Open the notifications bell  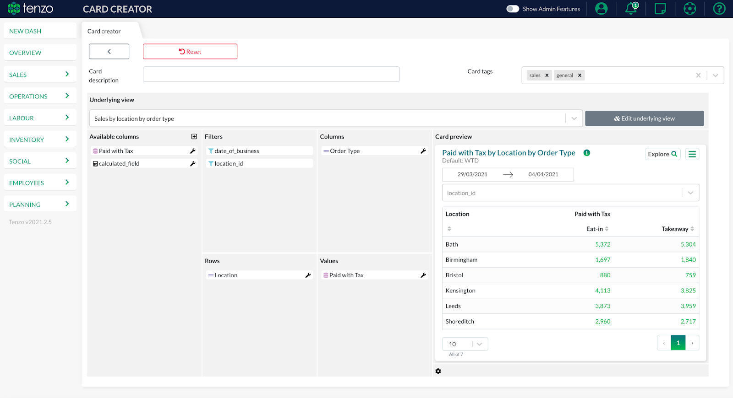click(631, 9)
